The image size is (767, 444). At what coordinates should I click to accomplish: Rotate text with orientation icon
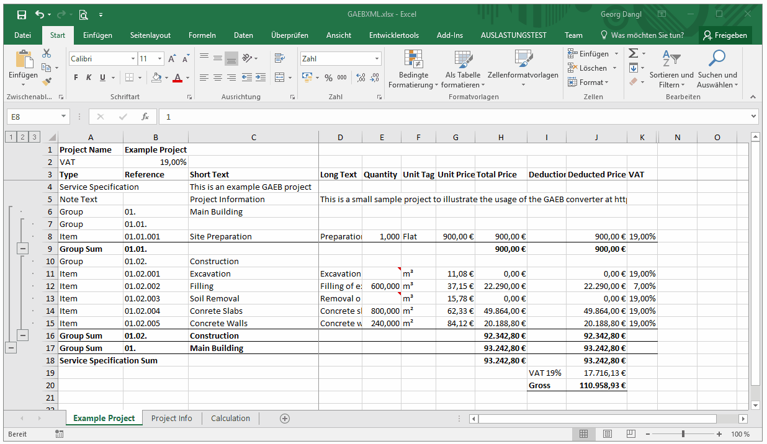[248, 59]
